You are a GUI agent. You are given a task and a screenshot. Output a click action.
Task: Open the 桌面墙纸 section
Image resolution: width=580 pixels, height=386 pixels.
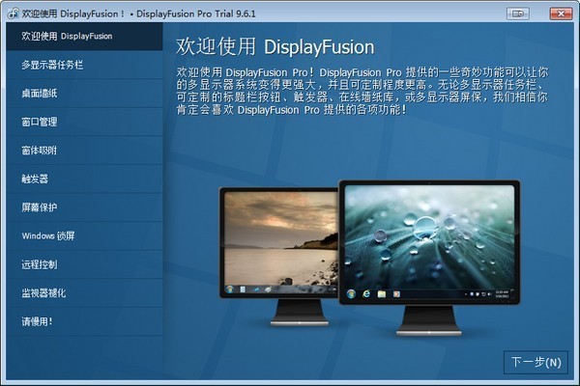pyautogui.click(x=84, y=93)
